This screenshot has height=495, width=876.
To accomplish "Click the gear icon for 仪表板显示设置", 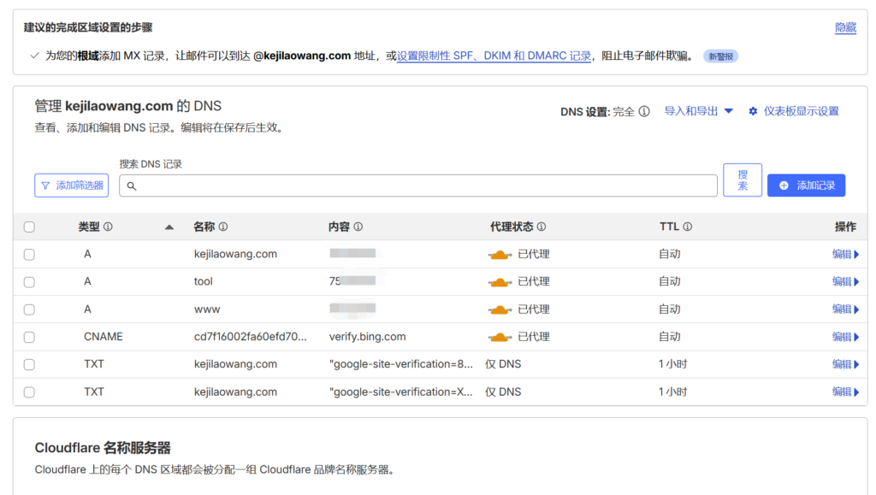I will 753,111.
